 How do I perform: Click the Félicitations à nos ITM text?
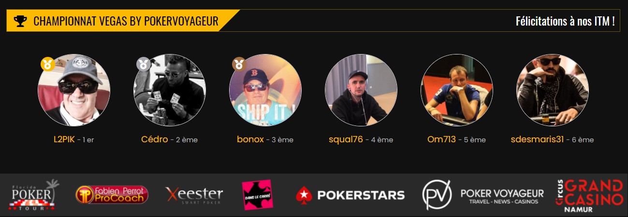click(565, 21)
